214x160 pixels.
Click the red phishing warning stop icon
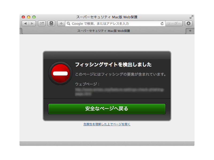(x=60, y=73)
